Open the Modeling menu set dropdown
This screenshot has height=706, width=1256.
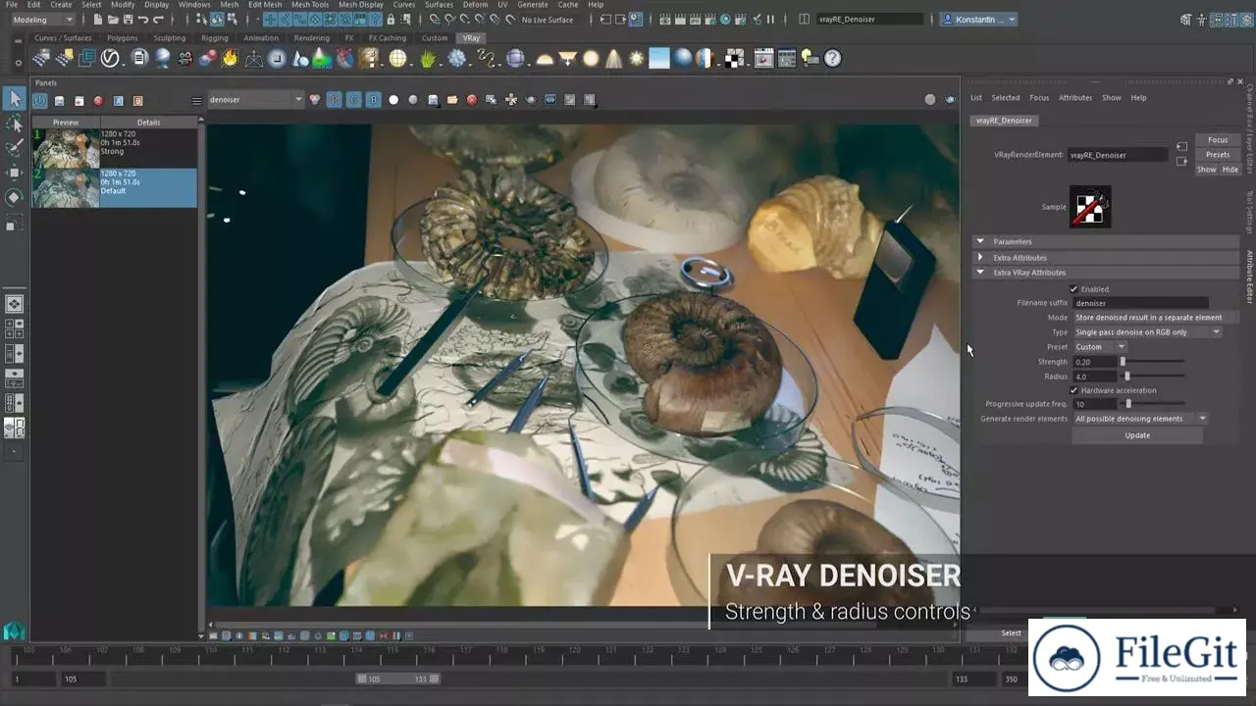(42, 20)
